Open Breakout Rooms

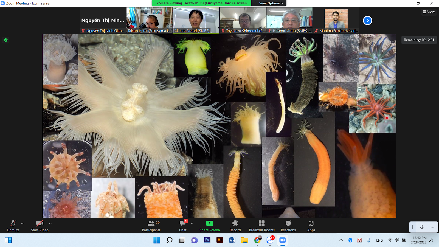pos(261,226)
